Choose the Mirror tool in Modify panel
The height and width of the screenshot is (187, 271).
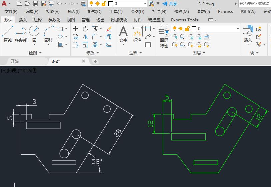(85, 37)
